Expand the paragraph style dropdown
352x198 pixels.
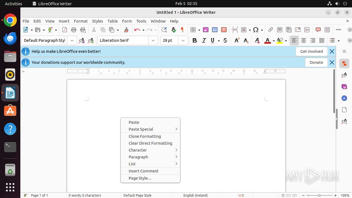[x=72, y=40]
